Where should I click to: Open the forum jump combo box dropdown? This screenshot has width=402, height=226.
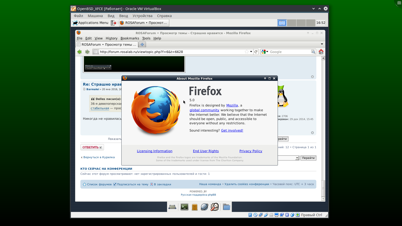click(x=297, y=158)
